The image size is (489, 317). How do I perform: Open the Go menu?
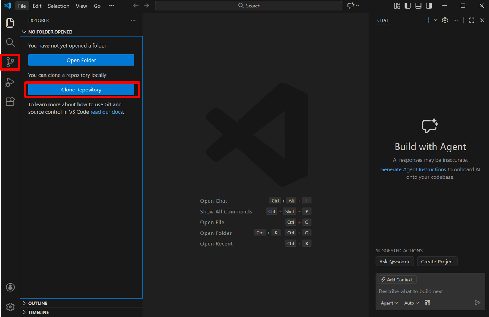tap(97, 6)
